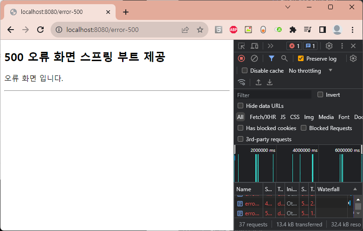363x231 pixels.
Task: Uncheck Preserve log
Action: point(300,59)
